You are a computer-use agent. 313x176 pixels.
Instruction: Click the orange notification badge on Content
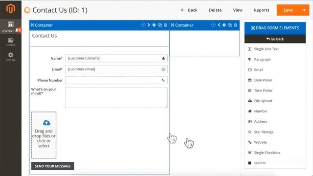tap(20, 30)
